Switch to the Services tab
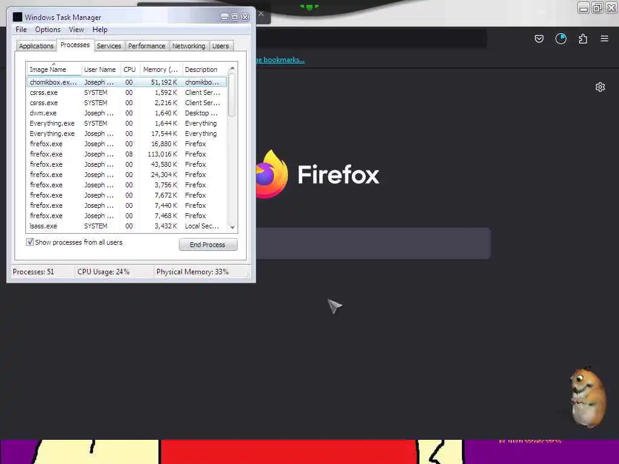Viewport: 619px width, 464px height. pos(109,46)
